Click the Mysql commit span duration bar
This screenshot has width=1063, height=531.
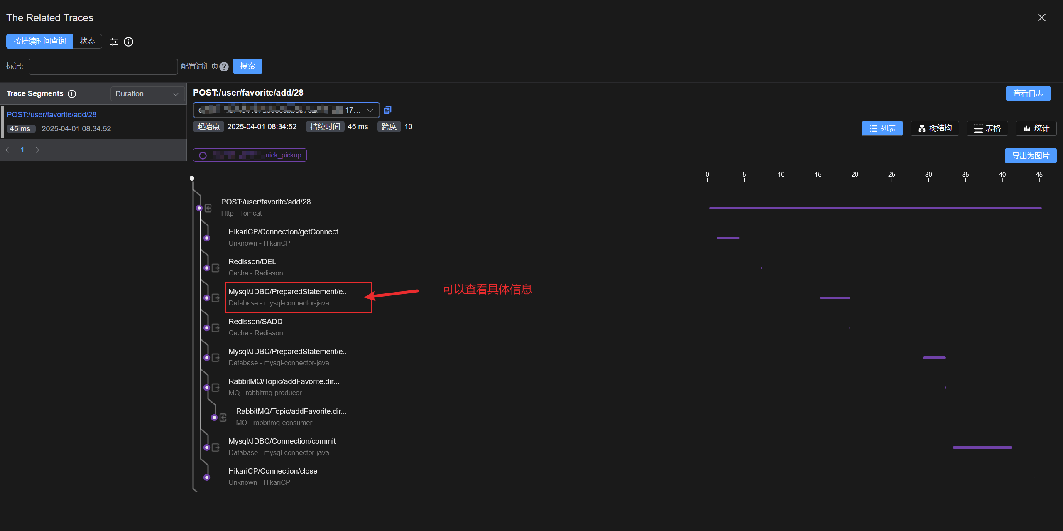(x=982, y=447)
